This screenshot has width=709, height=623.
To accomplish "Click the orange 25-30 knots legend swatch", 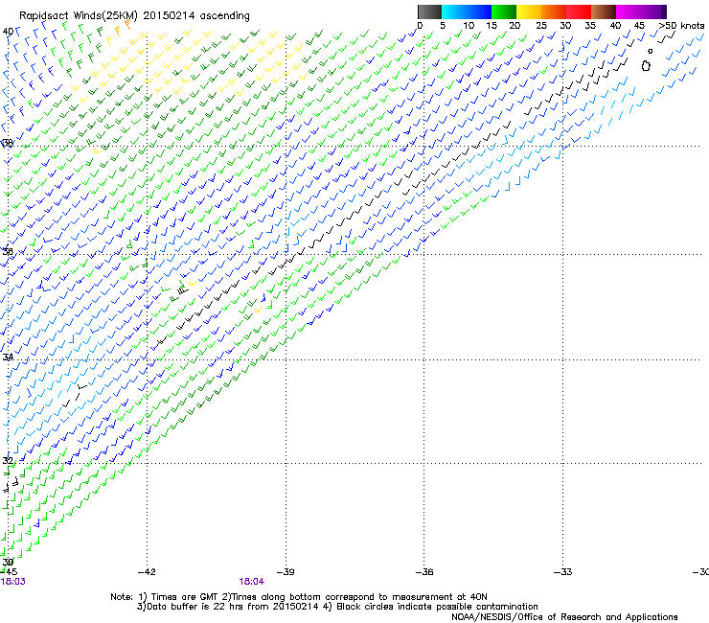I will 554,12.
